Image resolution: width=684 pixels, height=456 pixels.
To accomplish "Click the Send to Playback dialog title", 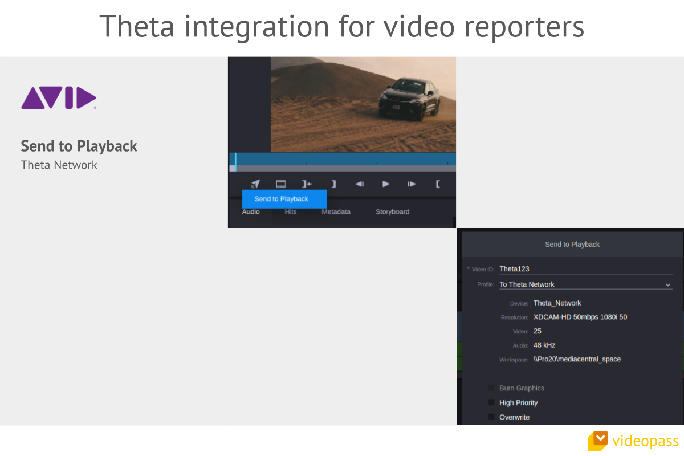I will [x=572, y=244].
